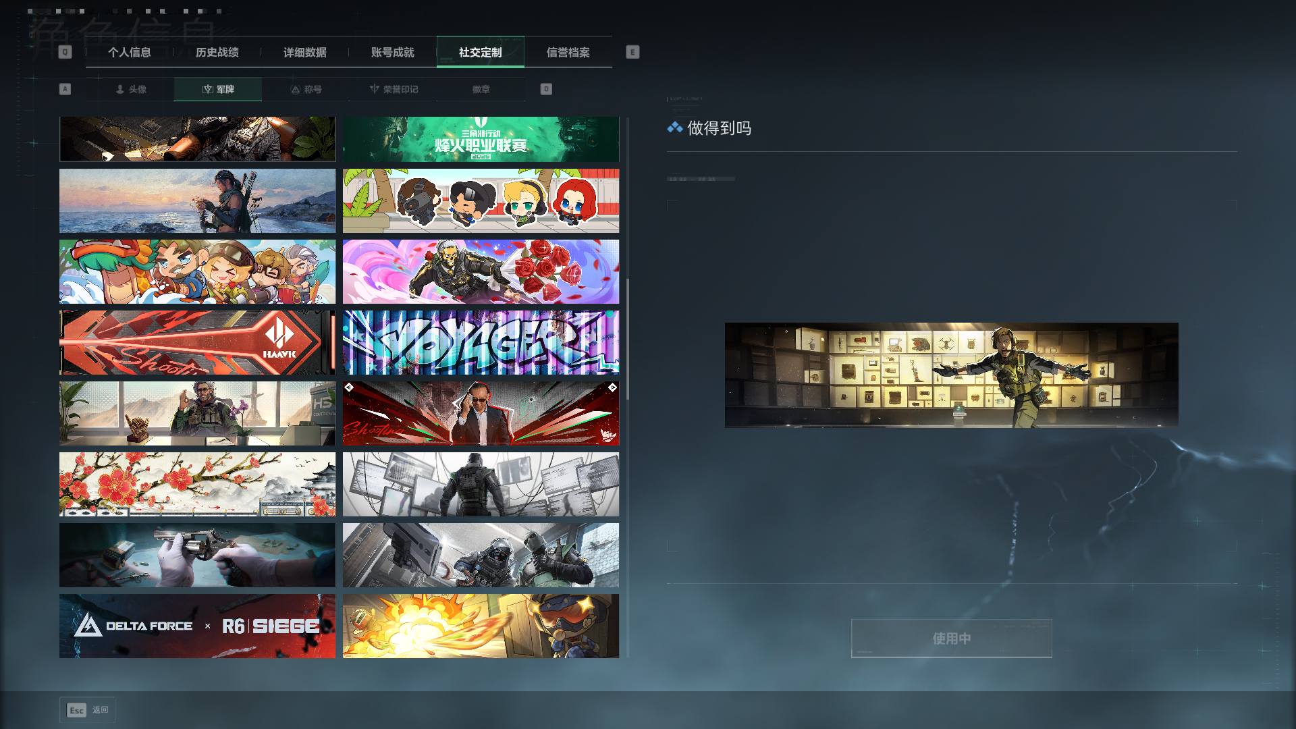
Task: Click the Esc 返回 button
Action: coord(88,710)
